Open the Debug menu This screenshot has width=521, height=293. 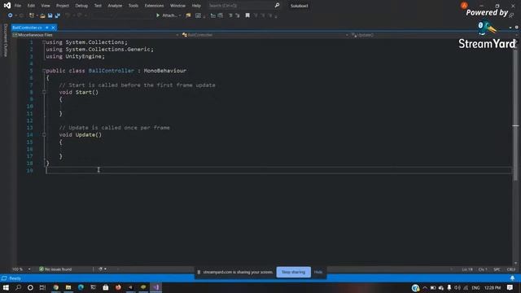pos(81,6)
